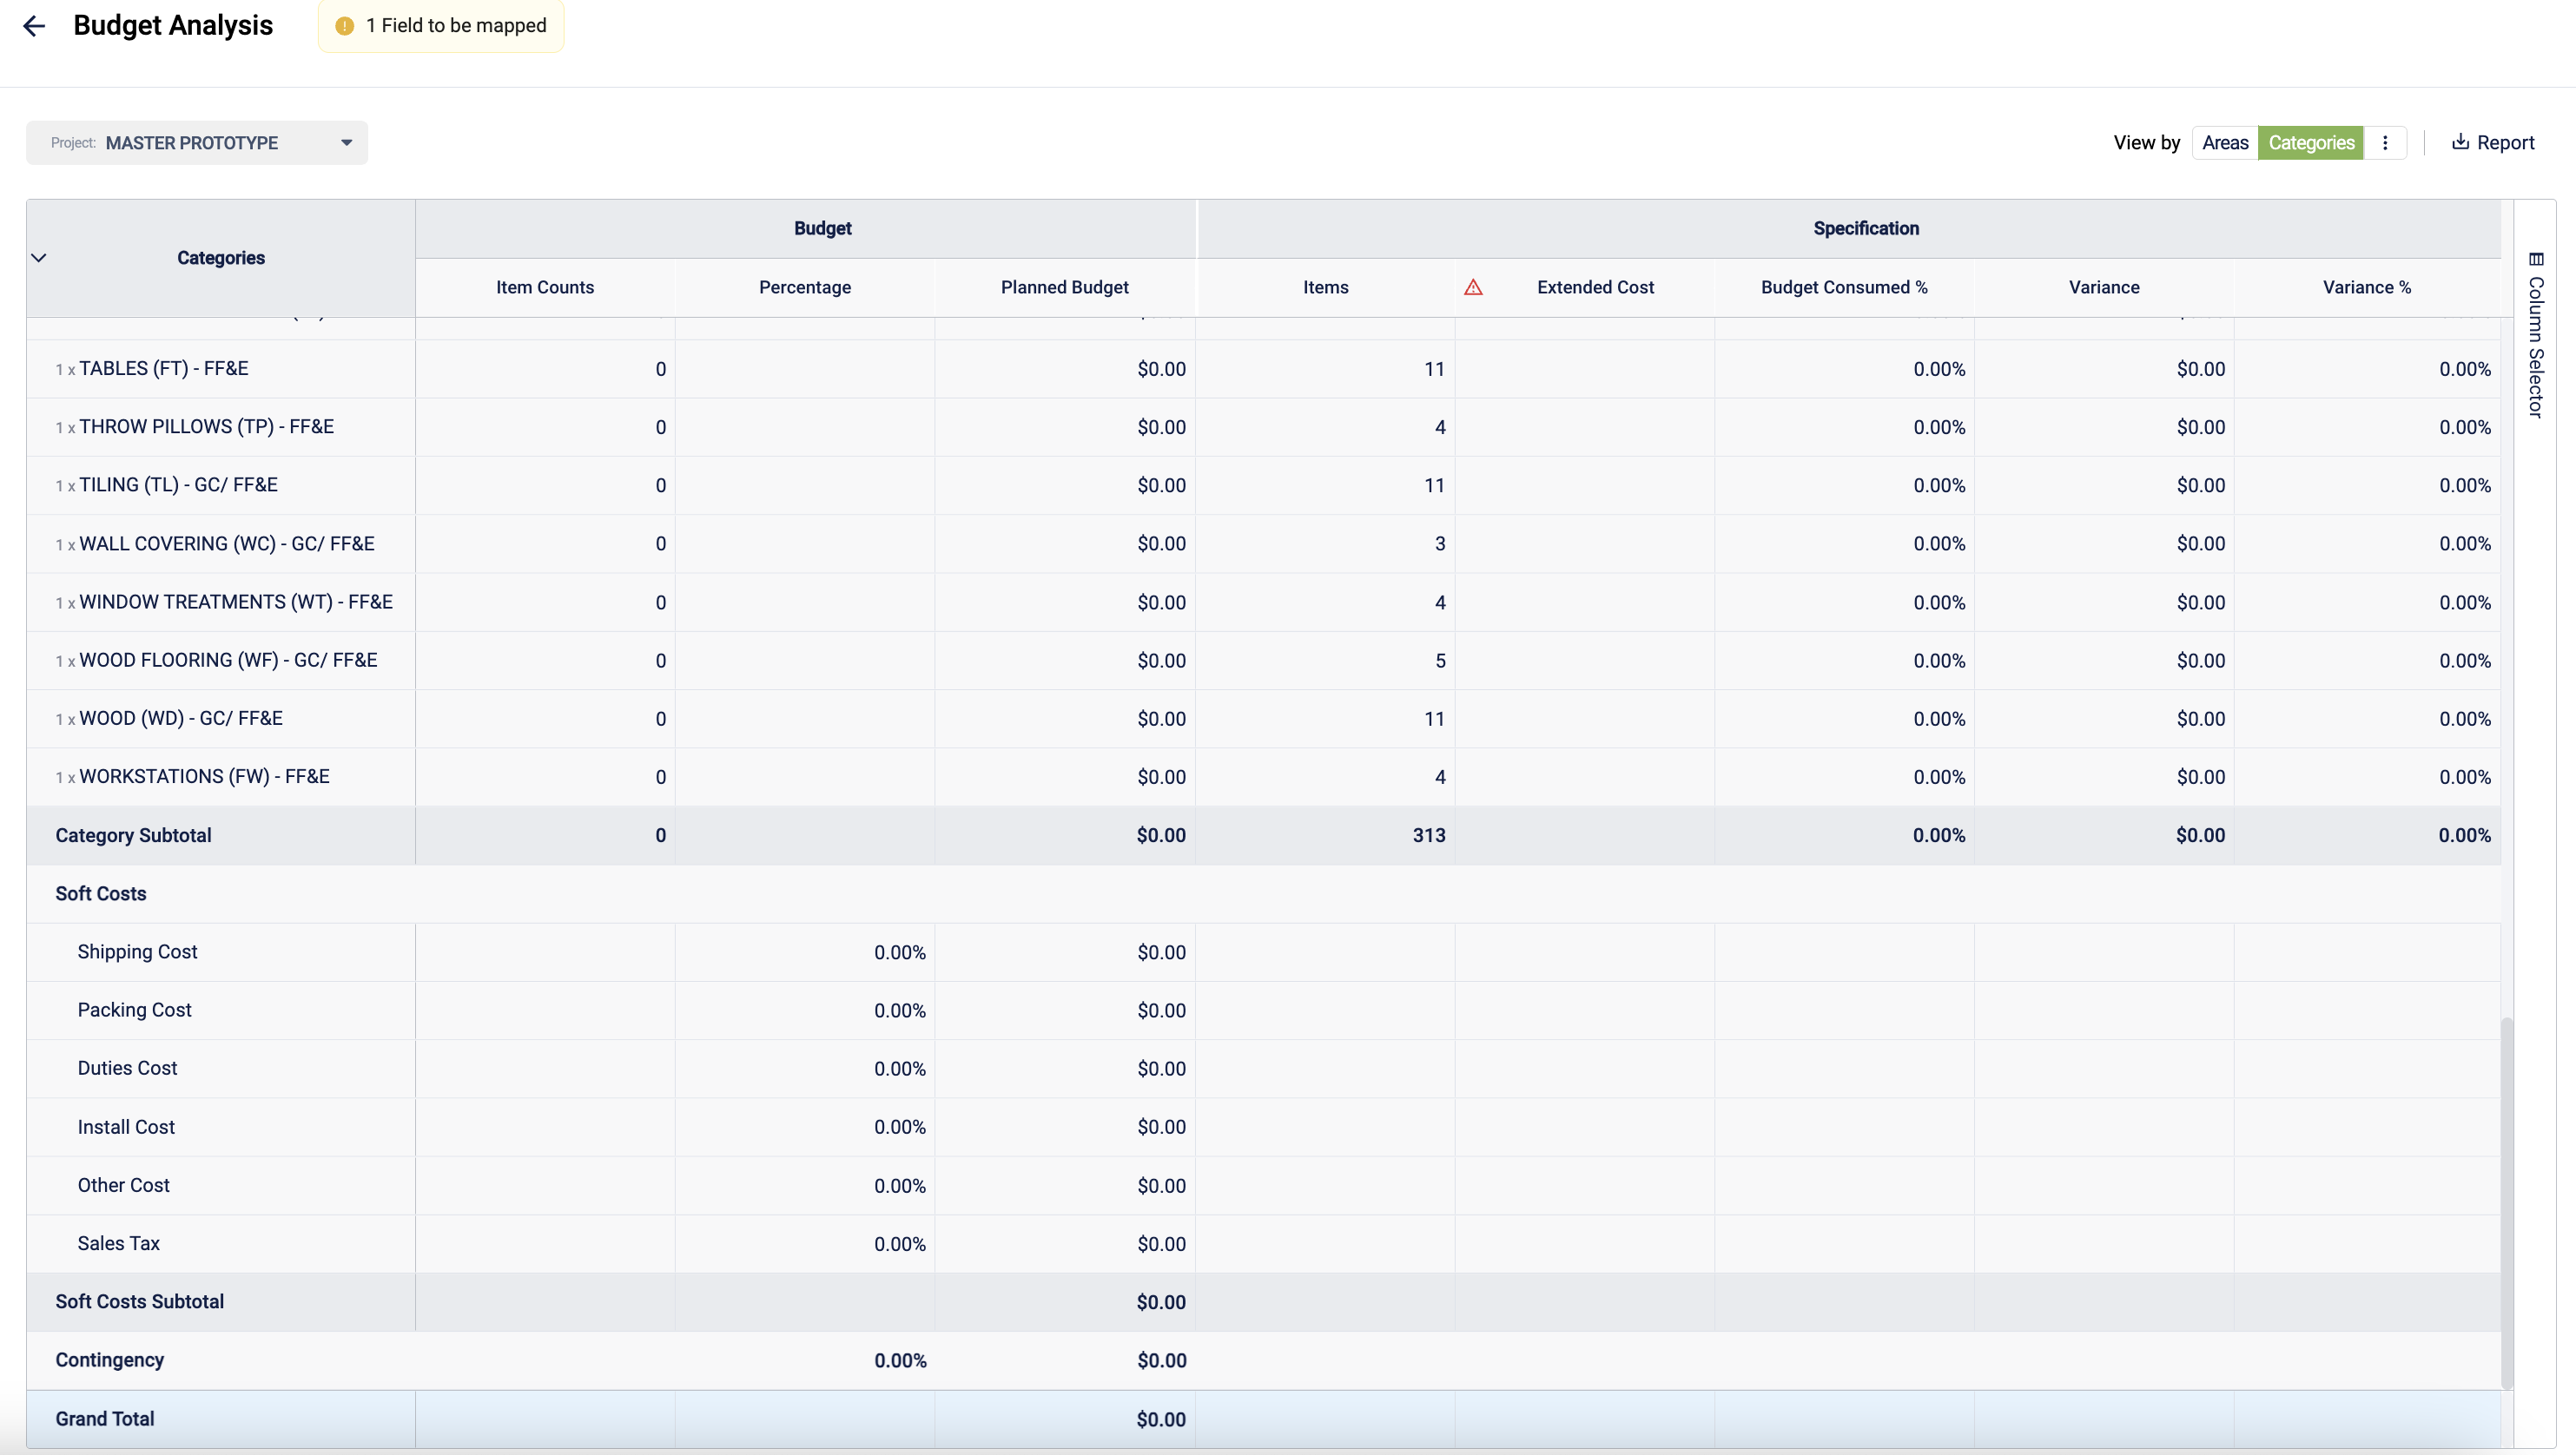Click the WORKSTATIONS (FW) items count 4

click(1440, 778)
